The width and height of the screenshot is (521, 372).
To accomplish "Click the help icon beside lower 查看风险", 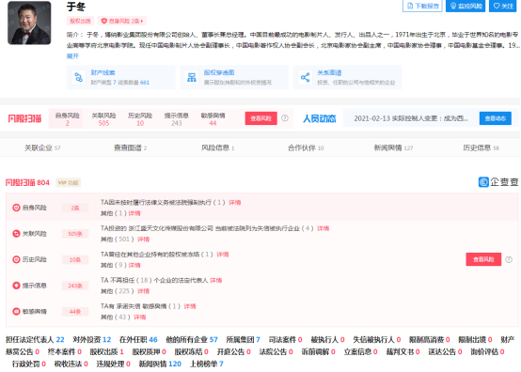I will 509,259.
